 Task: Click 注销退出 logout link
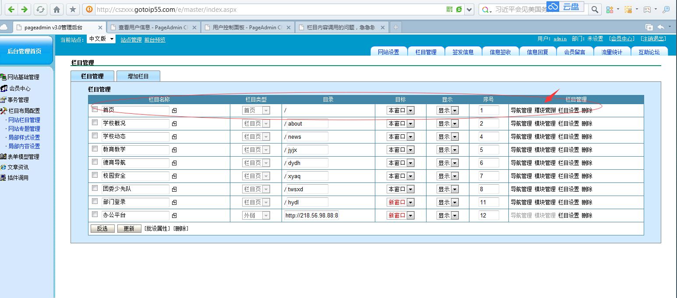tap(653, 39)
